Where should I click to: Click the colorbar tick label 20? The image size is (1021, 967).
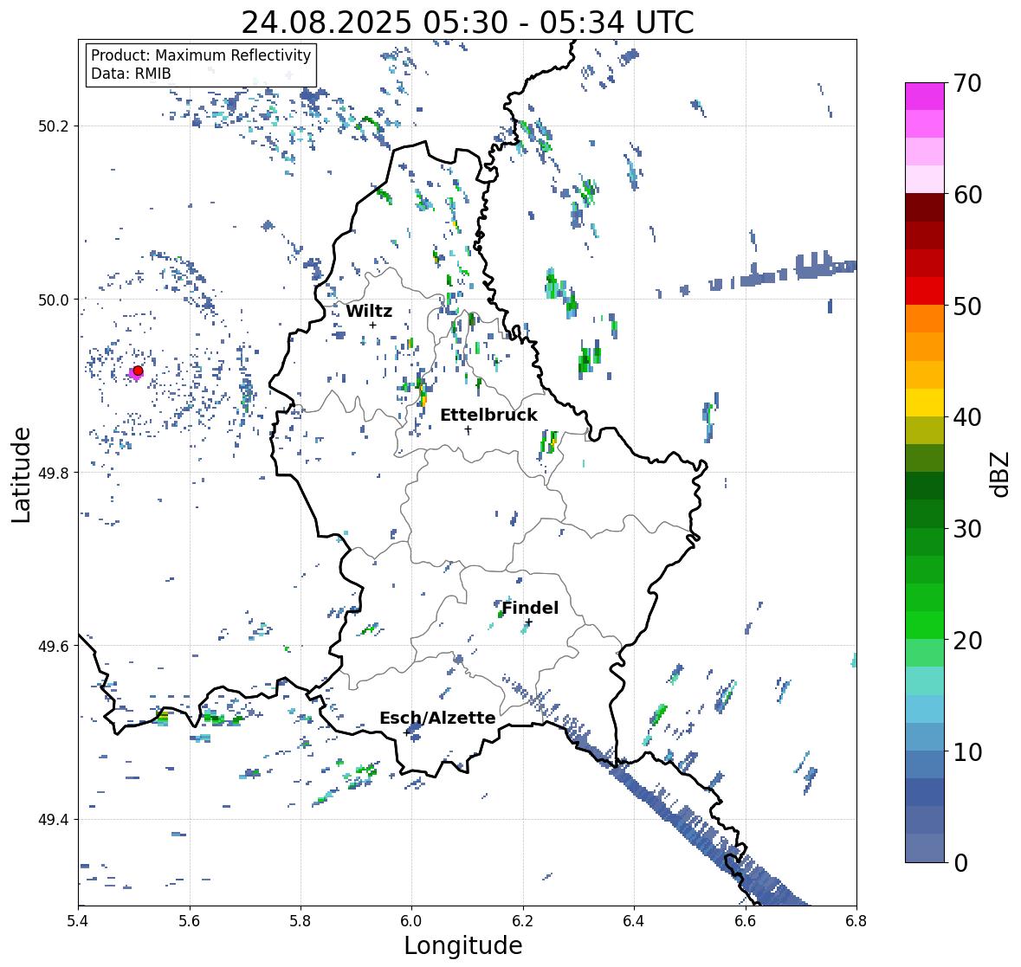[x=967, y=641]
